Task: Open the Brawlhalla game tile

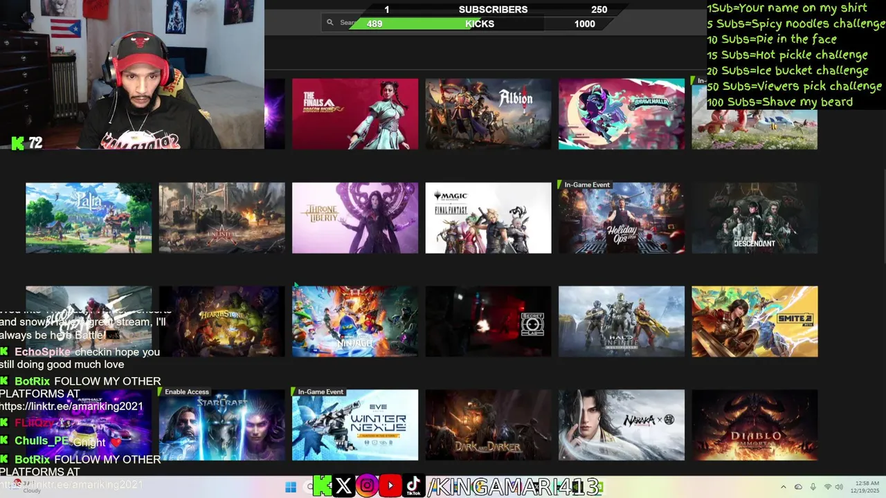Action: [622, 113]
